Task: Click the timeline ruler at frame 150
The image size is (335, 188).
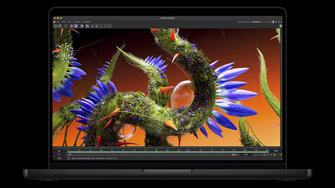Action: pyautogui.click(x=234, y=150)
